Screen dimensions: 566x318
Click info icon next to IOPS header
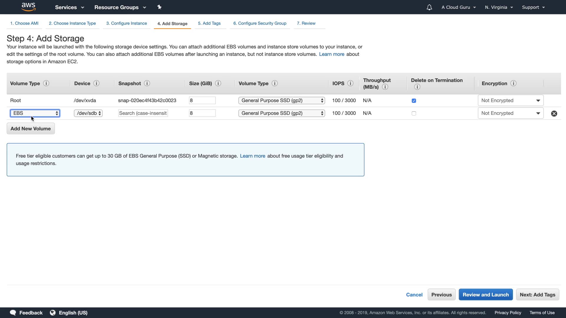(350, 83)
